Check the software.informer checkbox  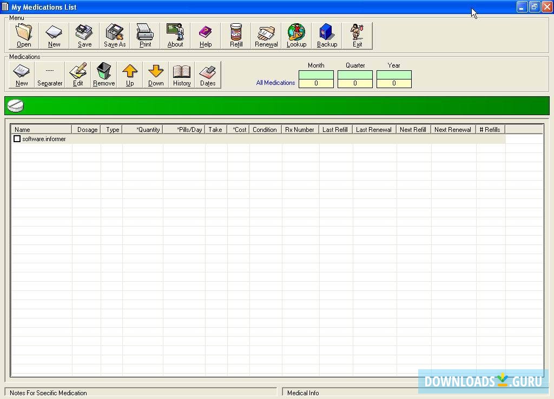(17, 139)
